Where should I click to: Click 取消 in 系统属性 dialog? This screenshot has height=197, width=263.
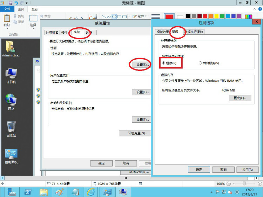[x=126, y=163]
